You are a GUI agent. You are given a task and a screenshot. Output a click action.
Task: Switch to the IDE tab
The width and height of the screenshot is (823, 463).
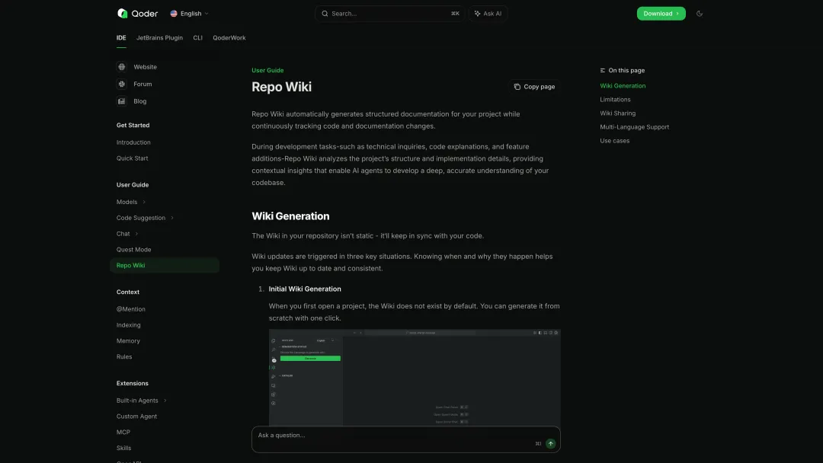(x=121, y=38)
